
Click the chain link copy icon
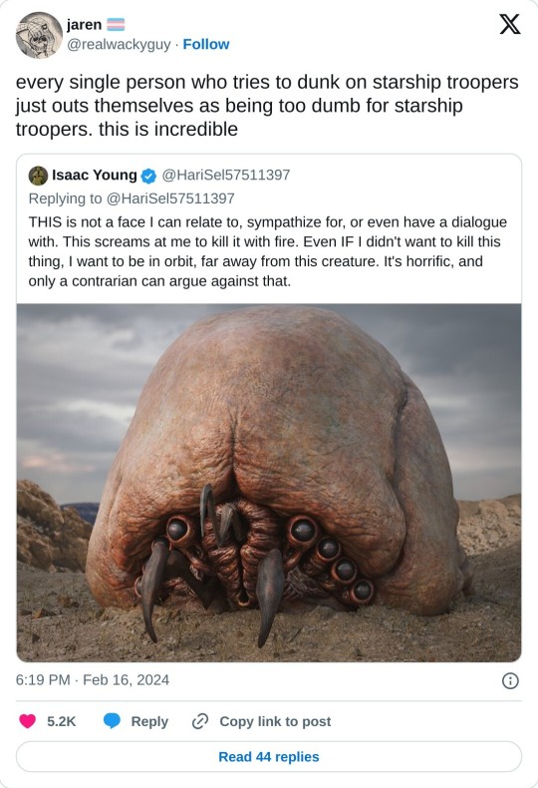pos(200,721)
